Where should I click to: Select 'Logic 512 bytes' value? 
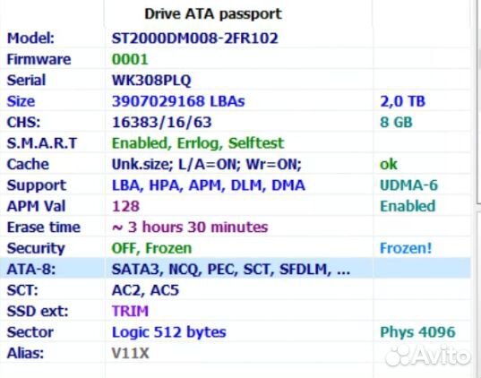pos(168,332)
